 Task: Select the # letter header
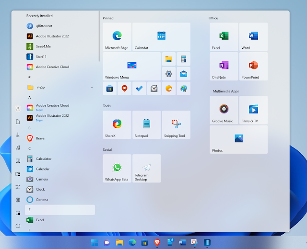(x=60, y=77)
